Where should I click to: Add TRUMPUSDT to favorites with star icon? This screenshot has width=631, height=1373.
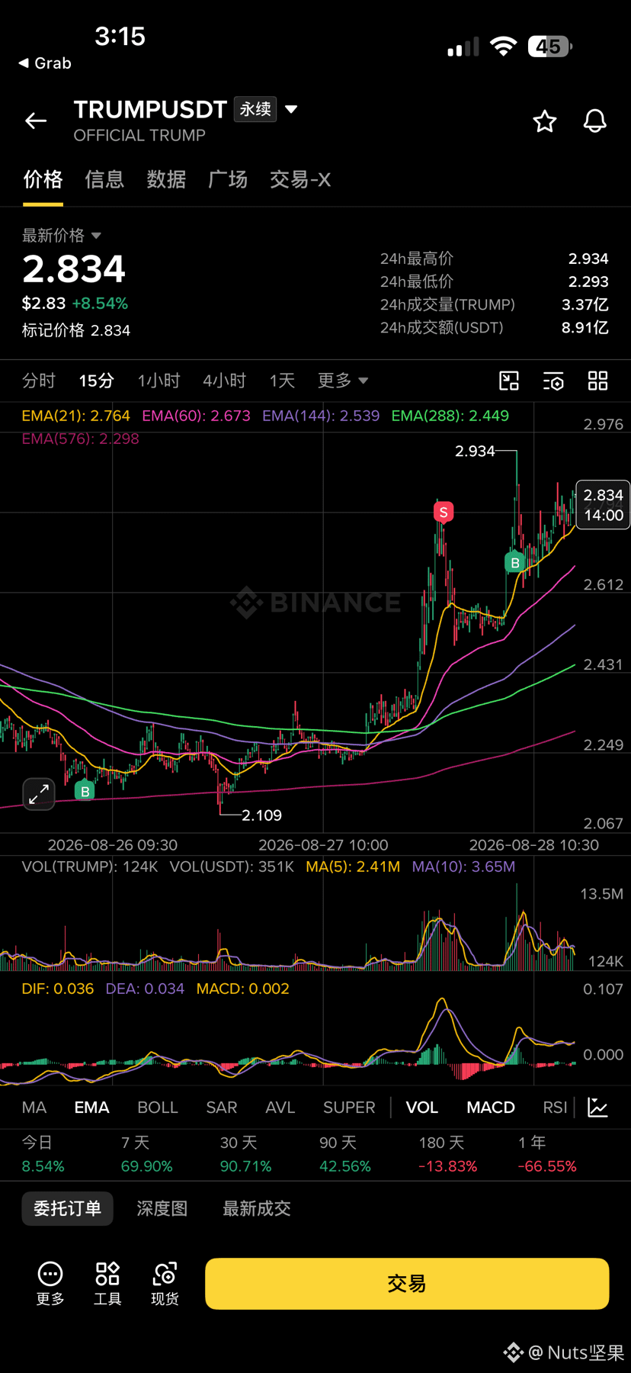coord(544,121)
